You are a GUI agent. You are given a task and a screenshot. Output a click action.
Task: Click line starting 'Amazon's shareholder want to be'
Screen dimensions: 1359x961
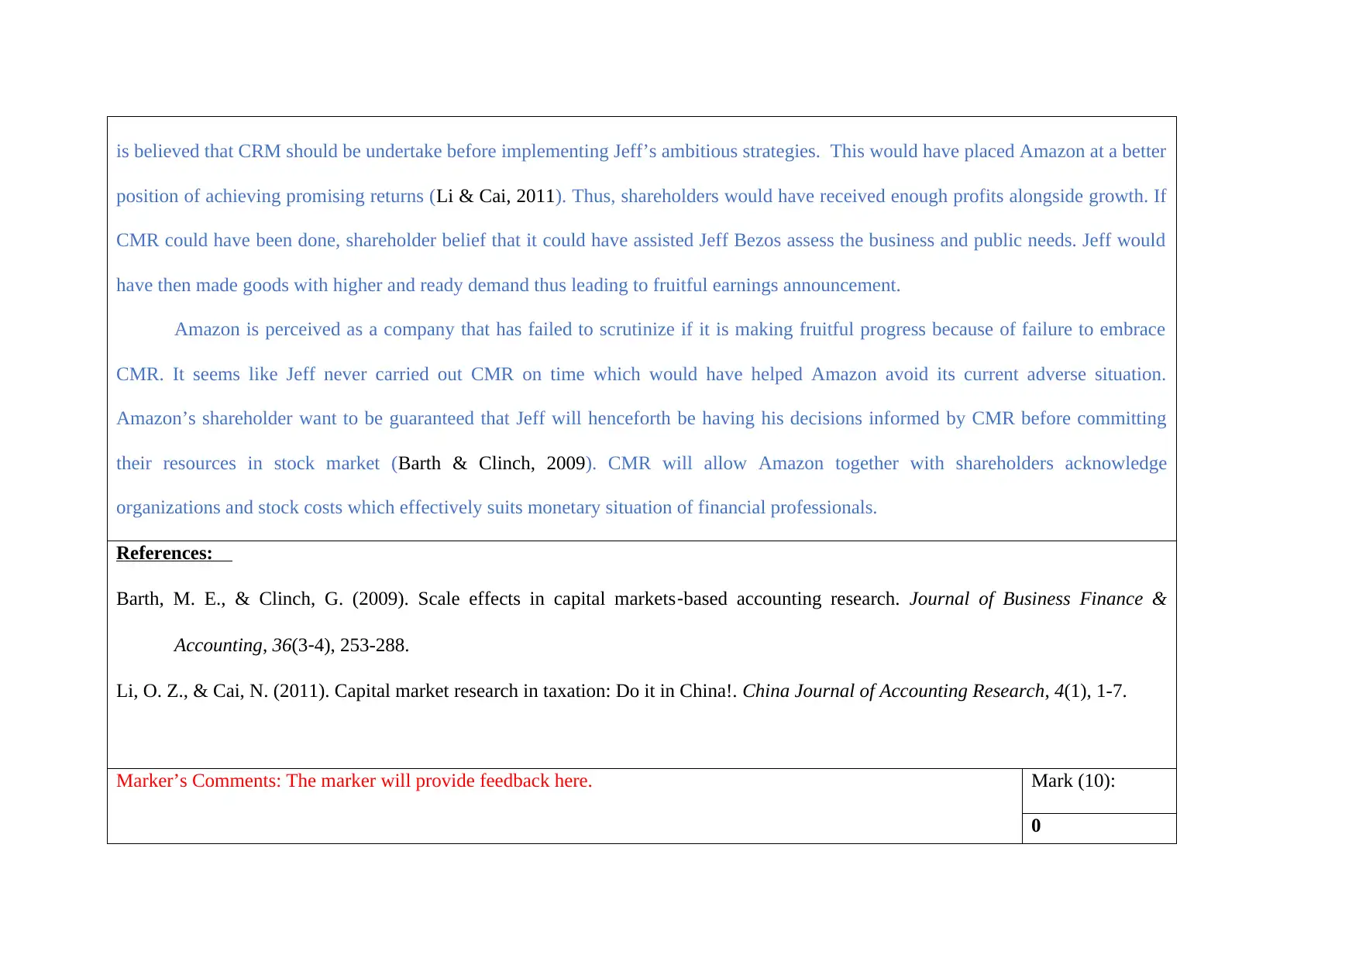(641, 418)
